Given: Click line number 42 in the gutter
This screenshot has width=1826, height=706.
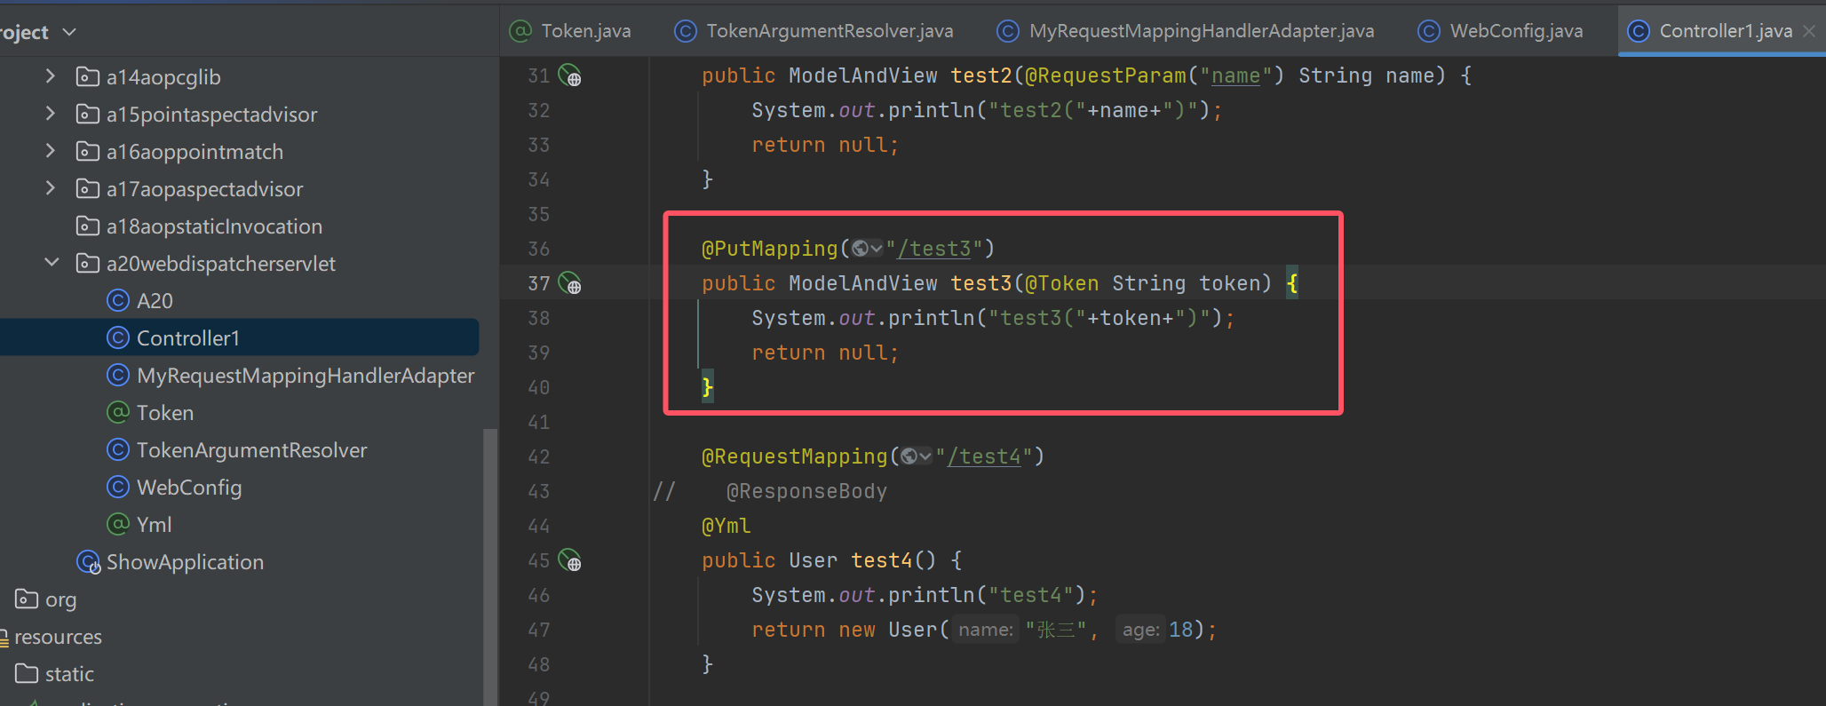Looking at the screenshot, I should [x=538, y=456].
